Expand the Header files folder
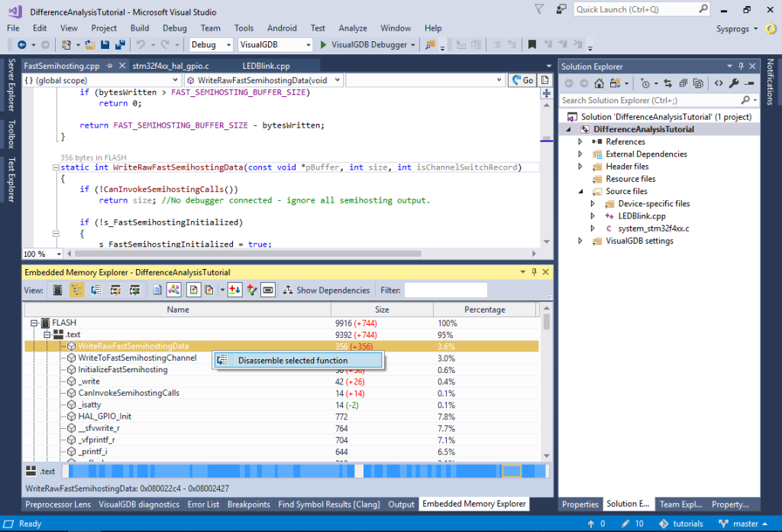 [580, 166]
